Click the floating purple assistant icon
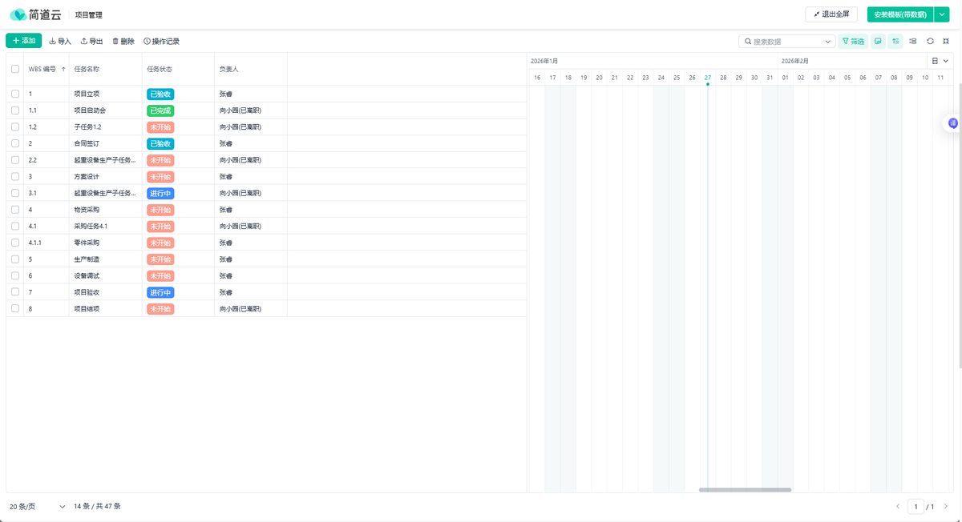Image resolution: width=962 pixels, height=522 pixels. point(952,123)
